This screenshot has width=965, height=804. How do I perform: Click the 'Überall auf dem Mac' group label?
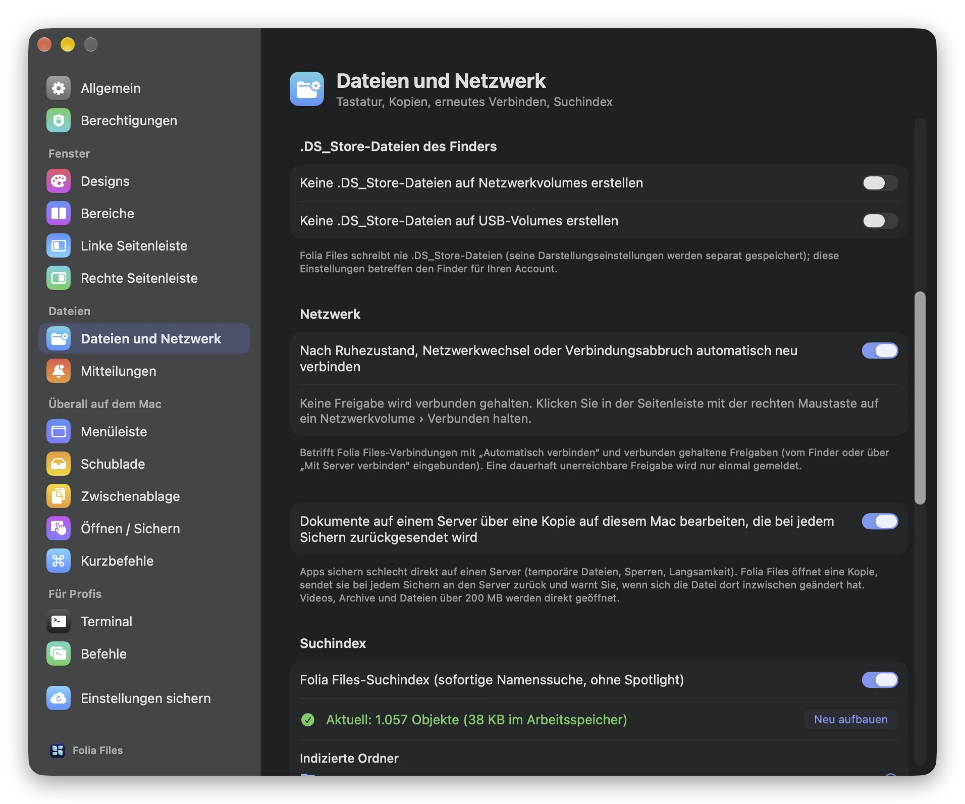coord(105,404)
